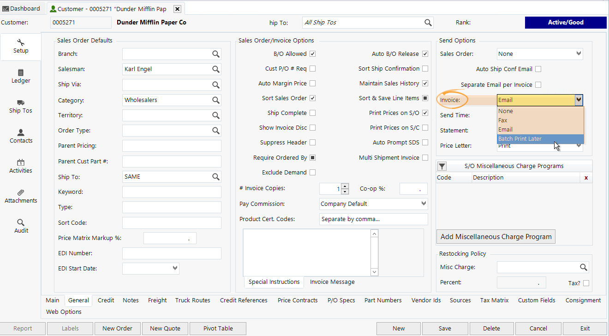Increase invoice copies with the up stepper

pos(345,186)
